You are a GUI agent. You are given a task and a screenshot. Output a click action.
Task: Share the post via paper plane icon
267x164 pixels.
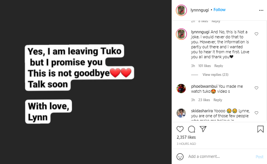click(203, 129)
